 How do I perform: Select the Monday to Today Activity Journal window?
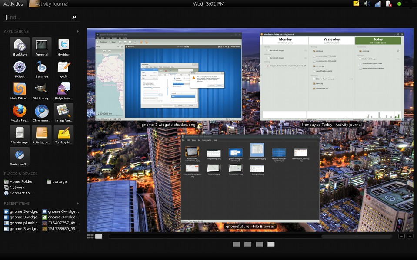[x=332, y=76]
